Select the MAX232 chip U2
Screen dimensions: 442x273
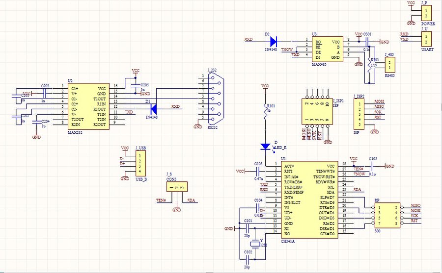pos(88,106)
